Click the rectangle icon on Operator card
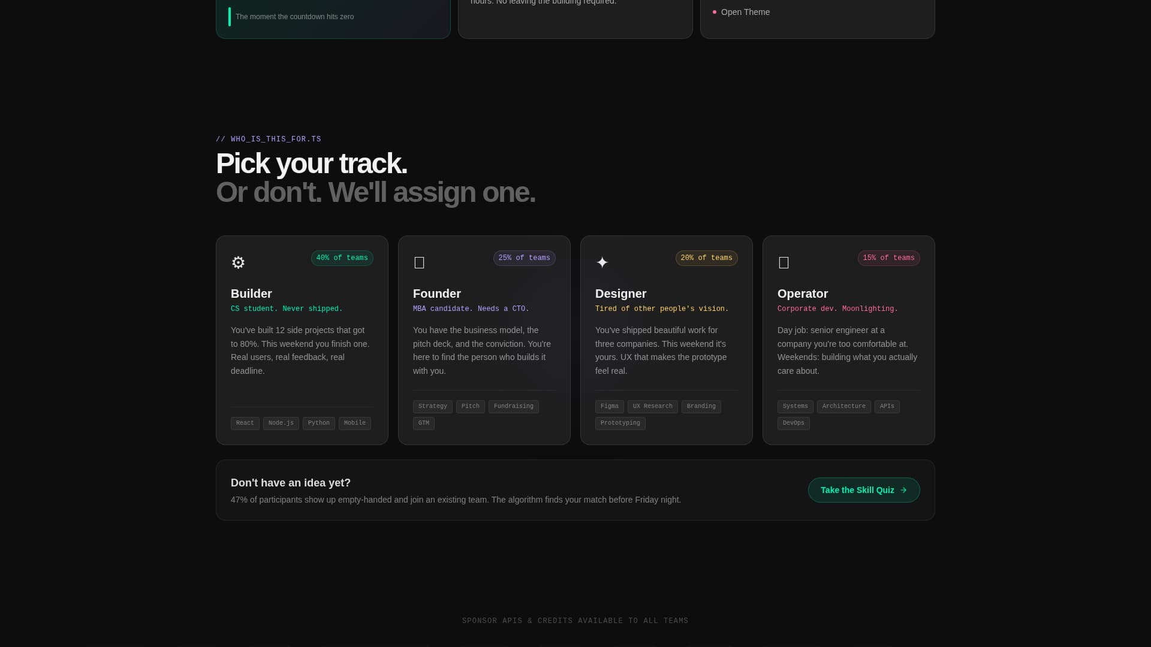 784,263
